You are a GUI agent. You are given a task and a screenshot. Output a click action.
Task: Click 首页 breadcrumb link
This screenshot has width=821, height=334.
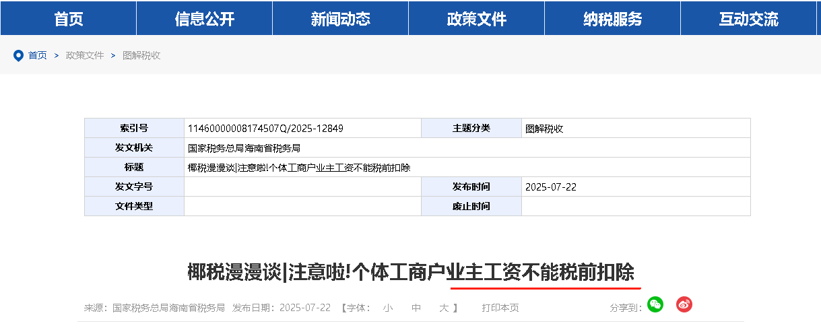pyautogui.click(x=38, y=56)
